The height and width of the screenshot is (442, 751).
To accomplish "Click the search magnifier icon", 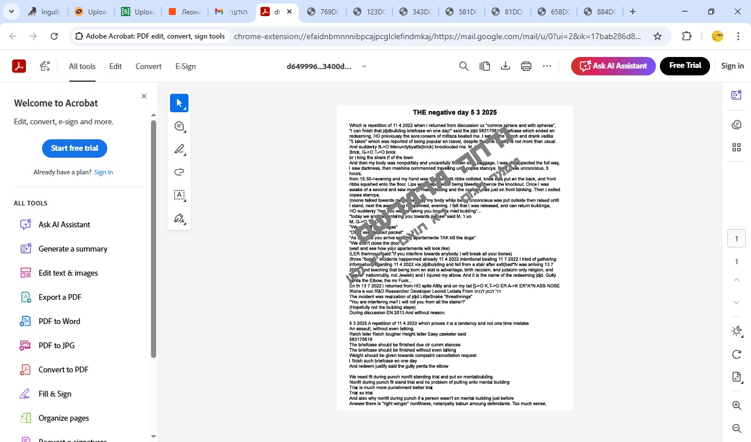I will tap(464, 66).
